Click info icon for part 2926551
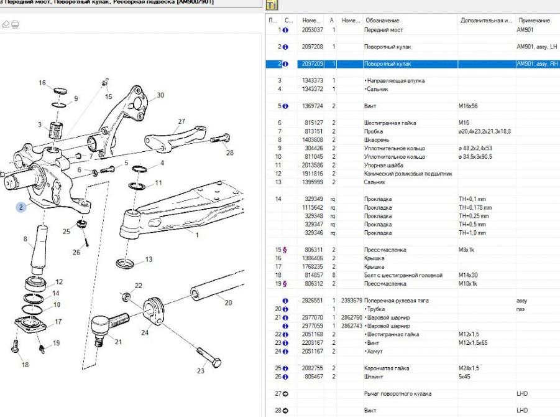Viewport: 560px width, 417px height. [285, 301]
